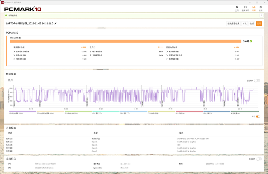Click the version value v2.1.2574 x64
This screenshot has width=268, height=174.
[125, 164]
